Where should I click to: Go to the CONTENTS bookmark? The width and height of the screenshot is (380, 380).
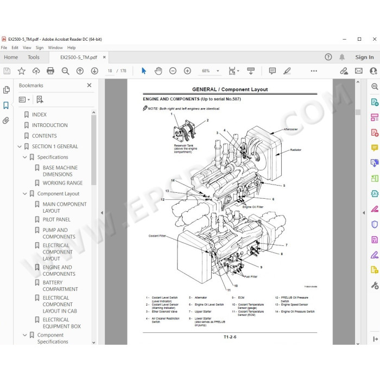point(45,136)
